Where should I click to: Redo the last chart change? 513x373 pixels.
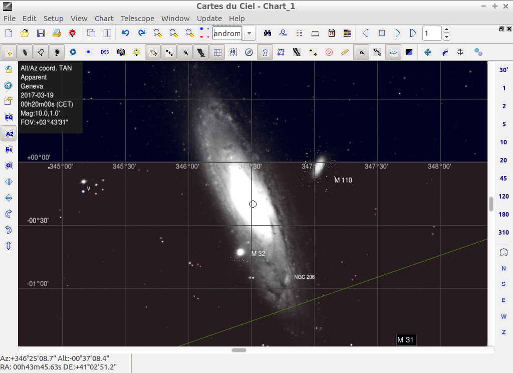tap(142, 33)
